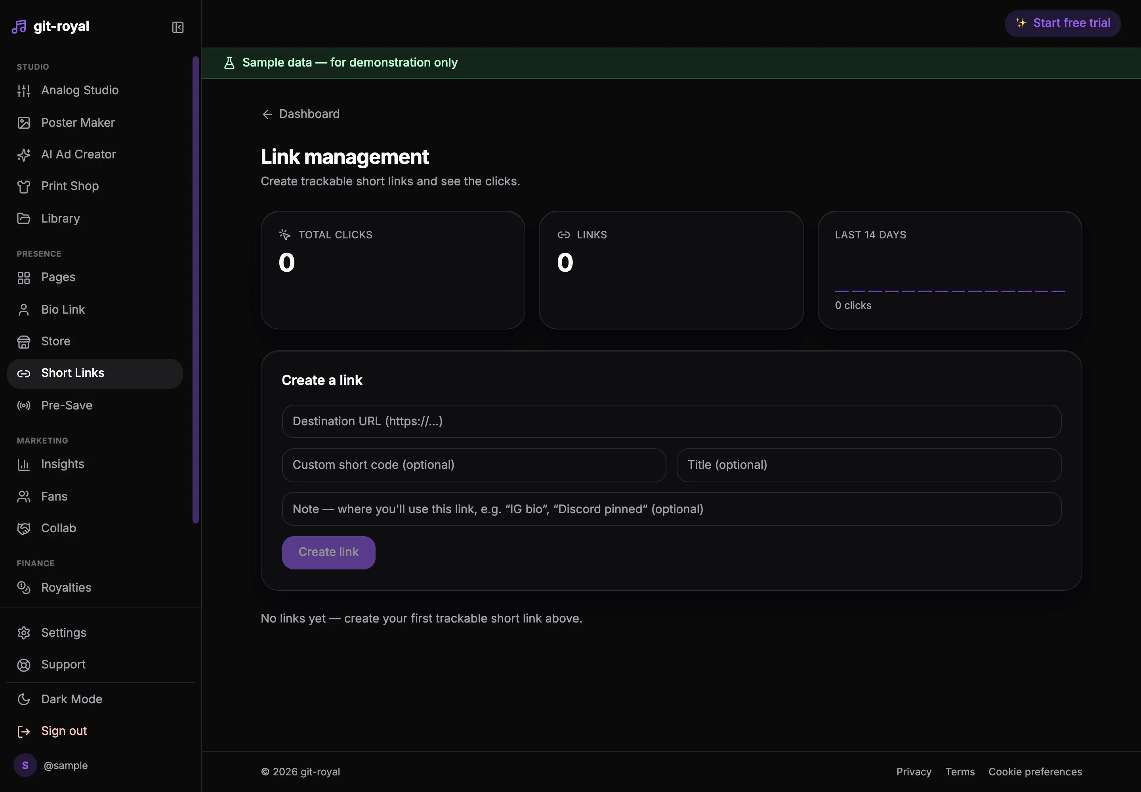The height and width of the screenshot is (792, 1141).
Task: Click the Library folder icon
Action: (24, 218)
